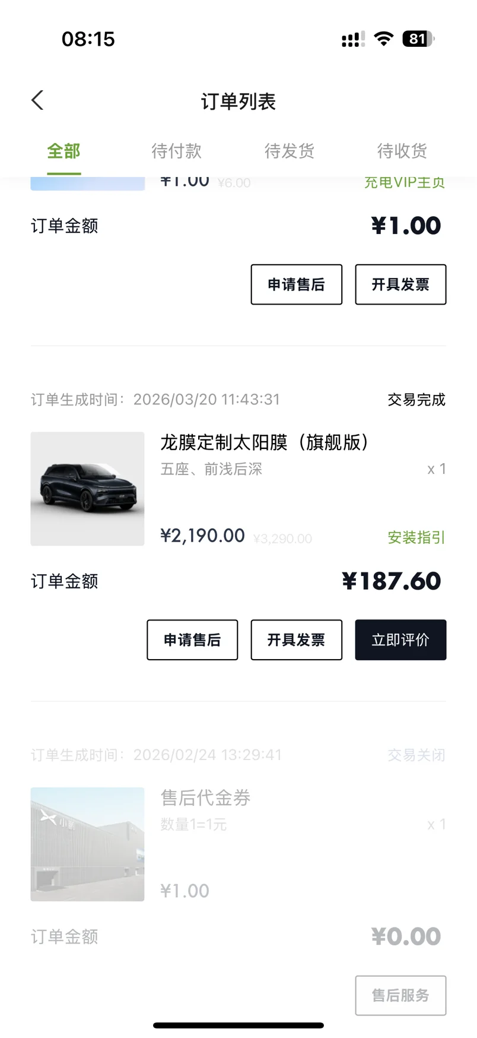Screen dimensions: 477x1038
Task: Tap 申请售后 for the ¥1.00 order
Action: 296,284
